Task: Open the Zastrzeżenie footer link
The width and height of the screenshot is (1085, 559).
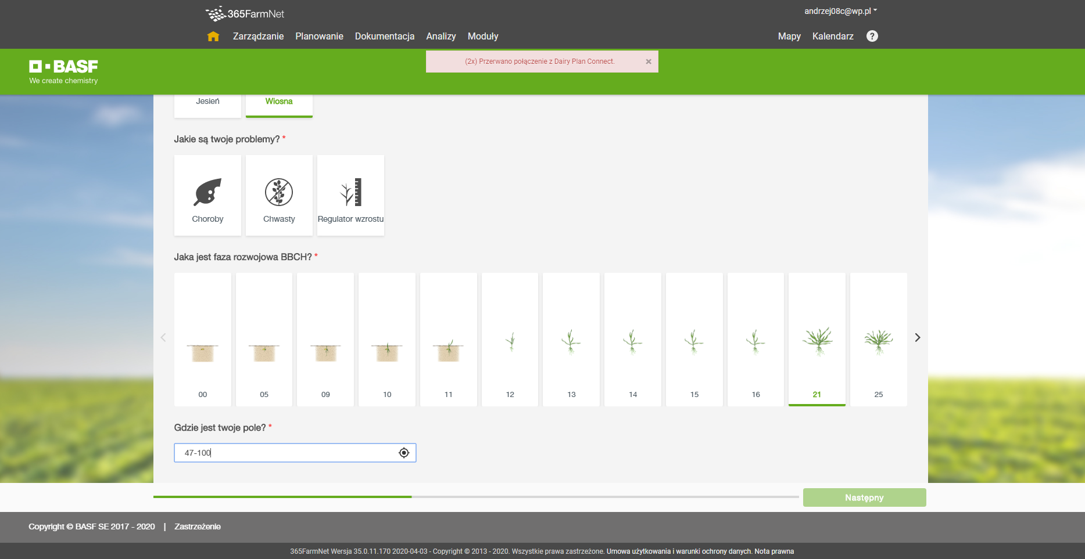Action: point(198,526)
